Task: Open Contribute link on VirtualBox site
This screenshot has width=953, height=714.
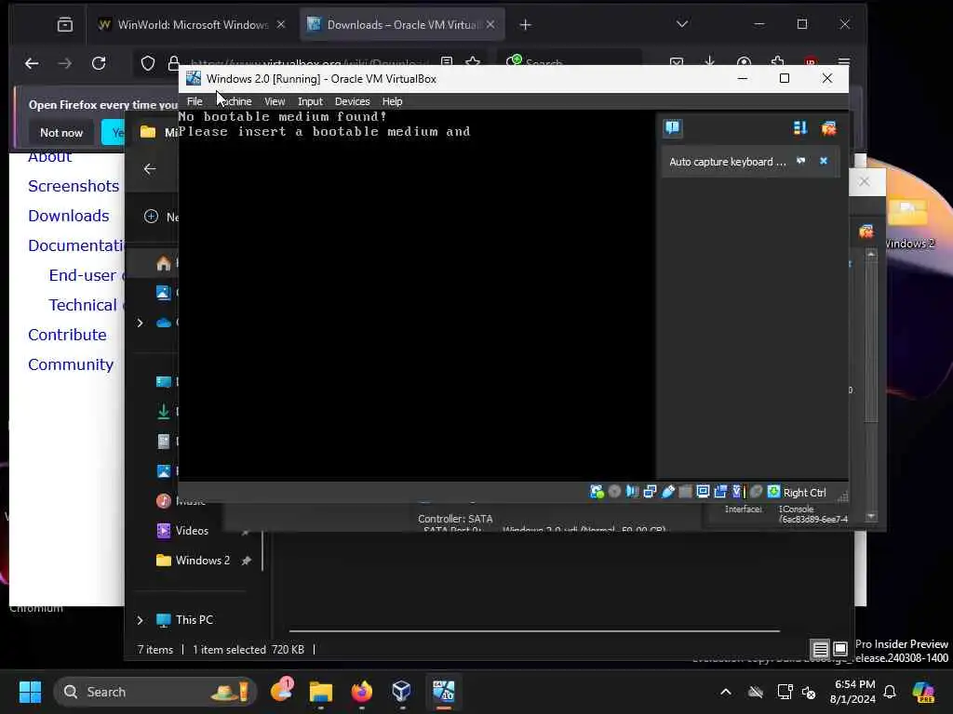Action: (67, 335)
